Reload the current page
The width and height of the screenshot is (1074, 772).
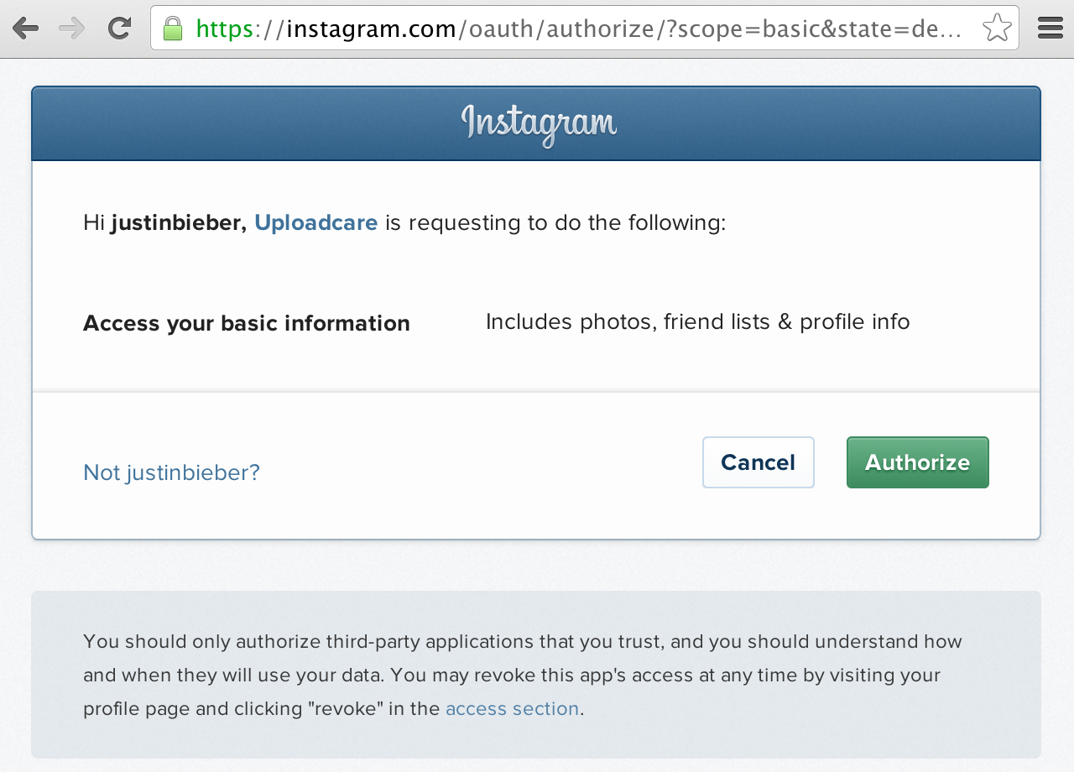coord(118,28)
